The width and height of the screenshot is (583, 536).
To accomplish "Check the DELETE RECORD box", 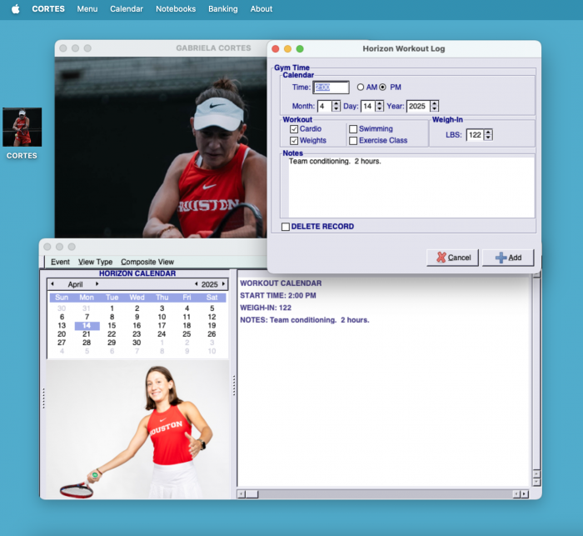I will (x=286, y=227).
